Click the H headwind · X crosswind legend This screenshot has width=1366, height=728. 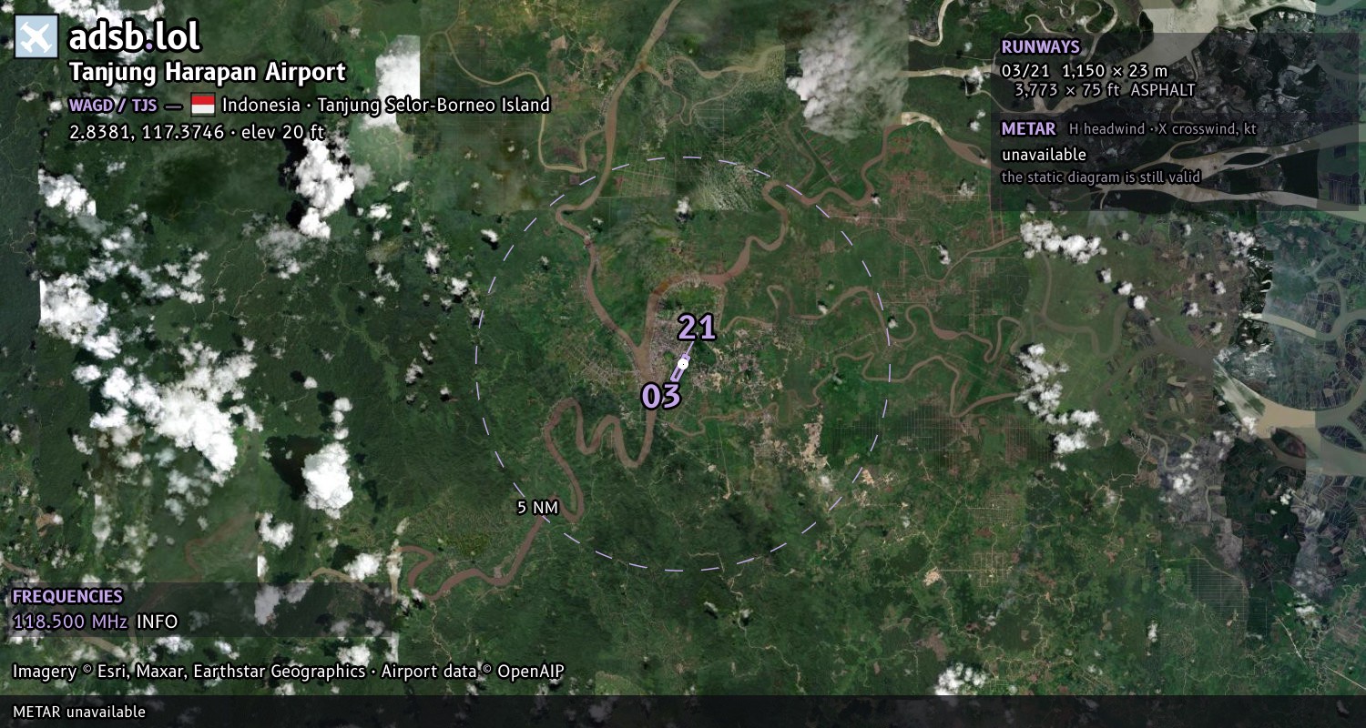tap(1163, 129)
